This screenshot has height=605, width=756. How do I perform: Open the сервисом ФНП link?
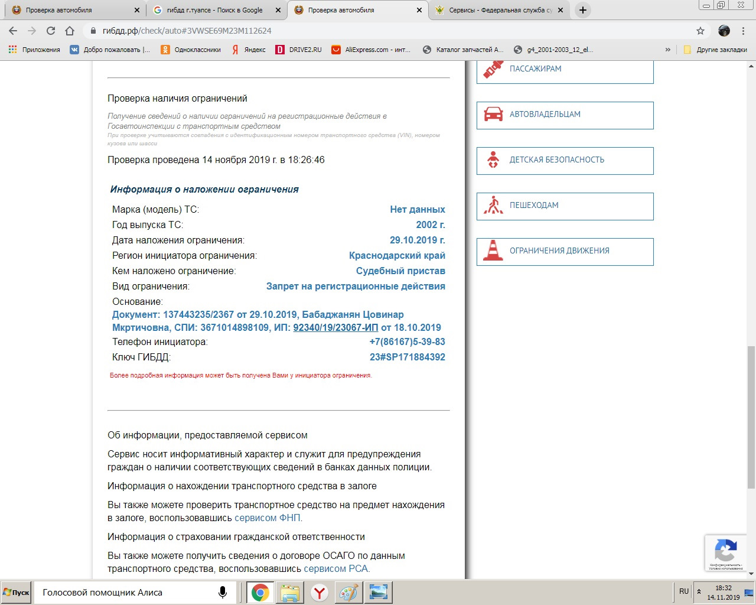[x=268, y=518]
